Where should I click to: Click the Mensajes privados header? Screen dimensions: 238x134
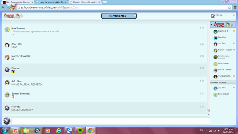tap(223, 83)
